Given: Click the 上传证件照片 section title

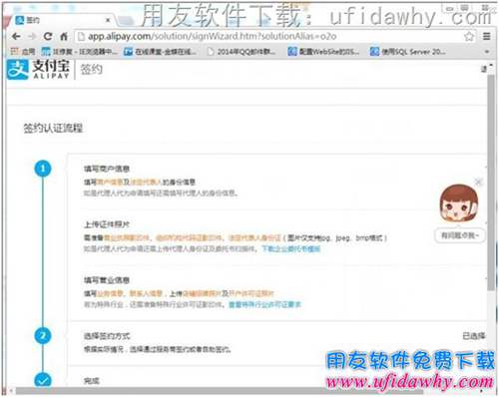Looking at the screenshot, I should (107, 224).
